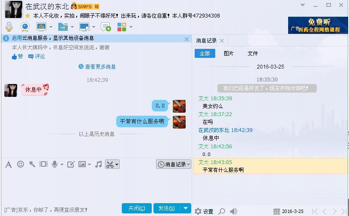Search message history with magnifier icon
The height and width of the screenshot is (216, 349).
[x=222, y=211]
